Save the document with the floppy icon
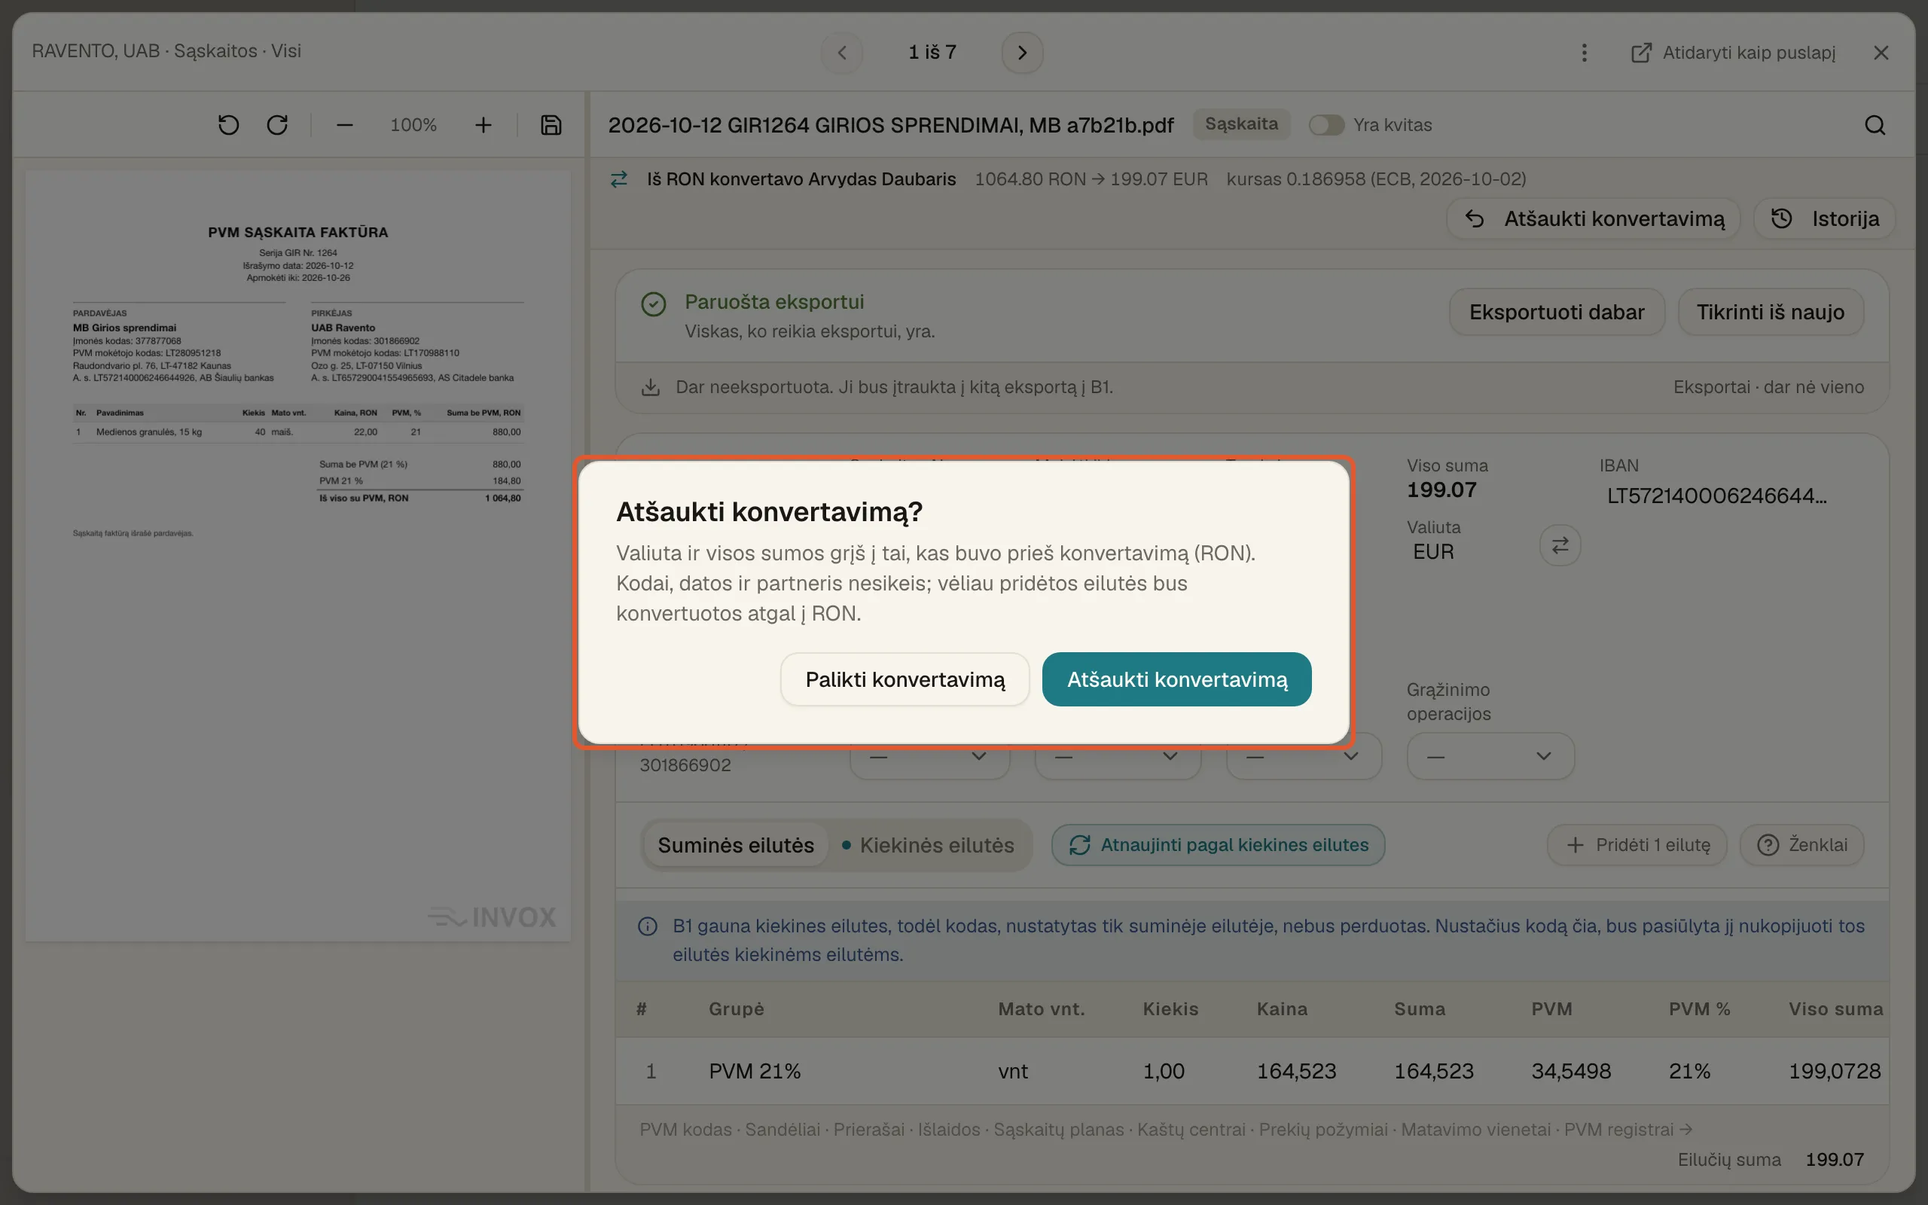This screenshot has height=1205, width=1928. pos(551,125)
